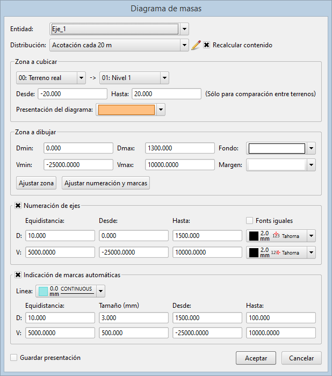Open the Distribución dropdown arrow
The image size is (332, 376).
[x=184, y=45]
